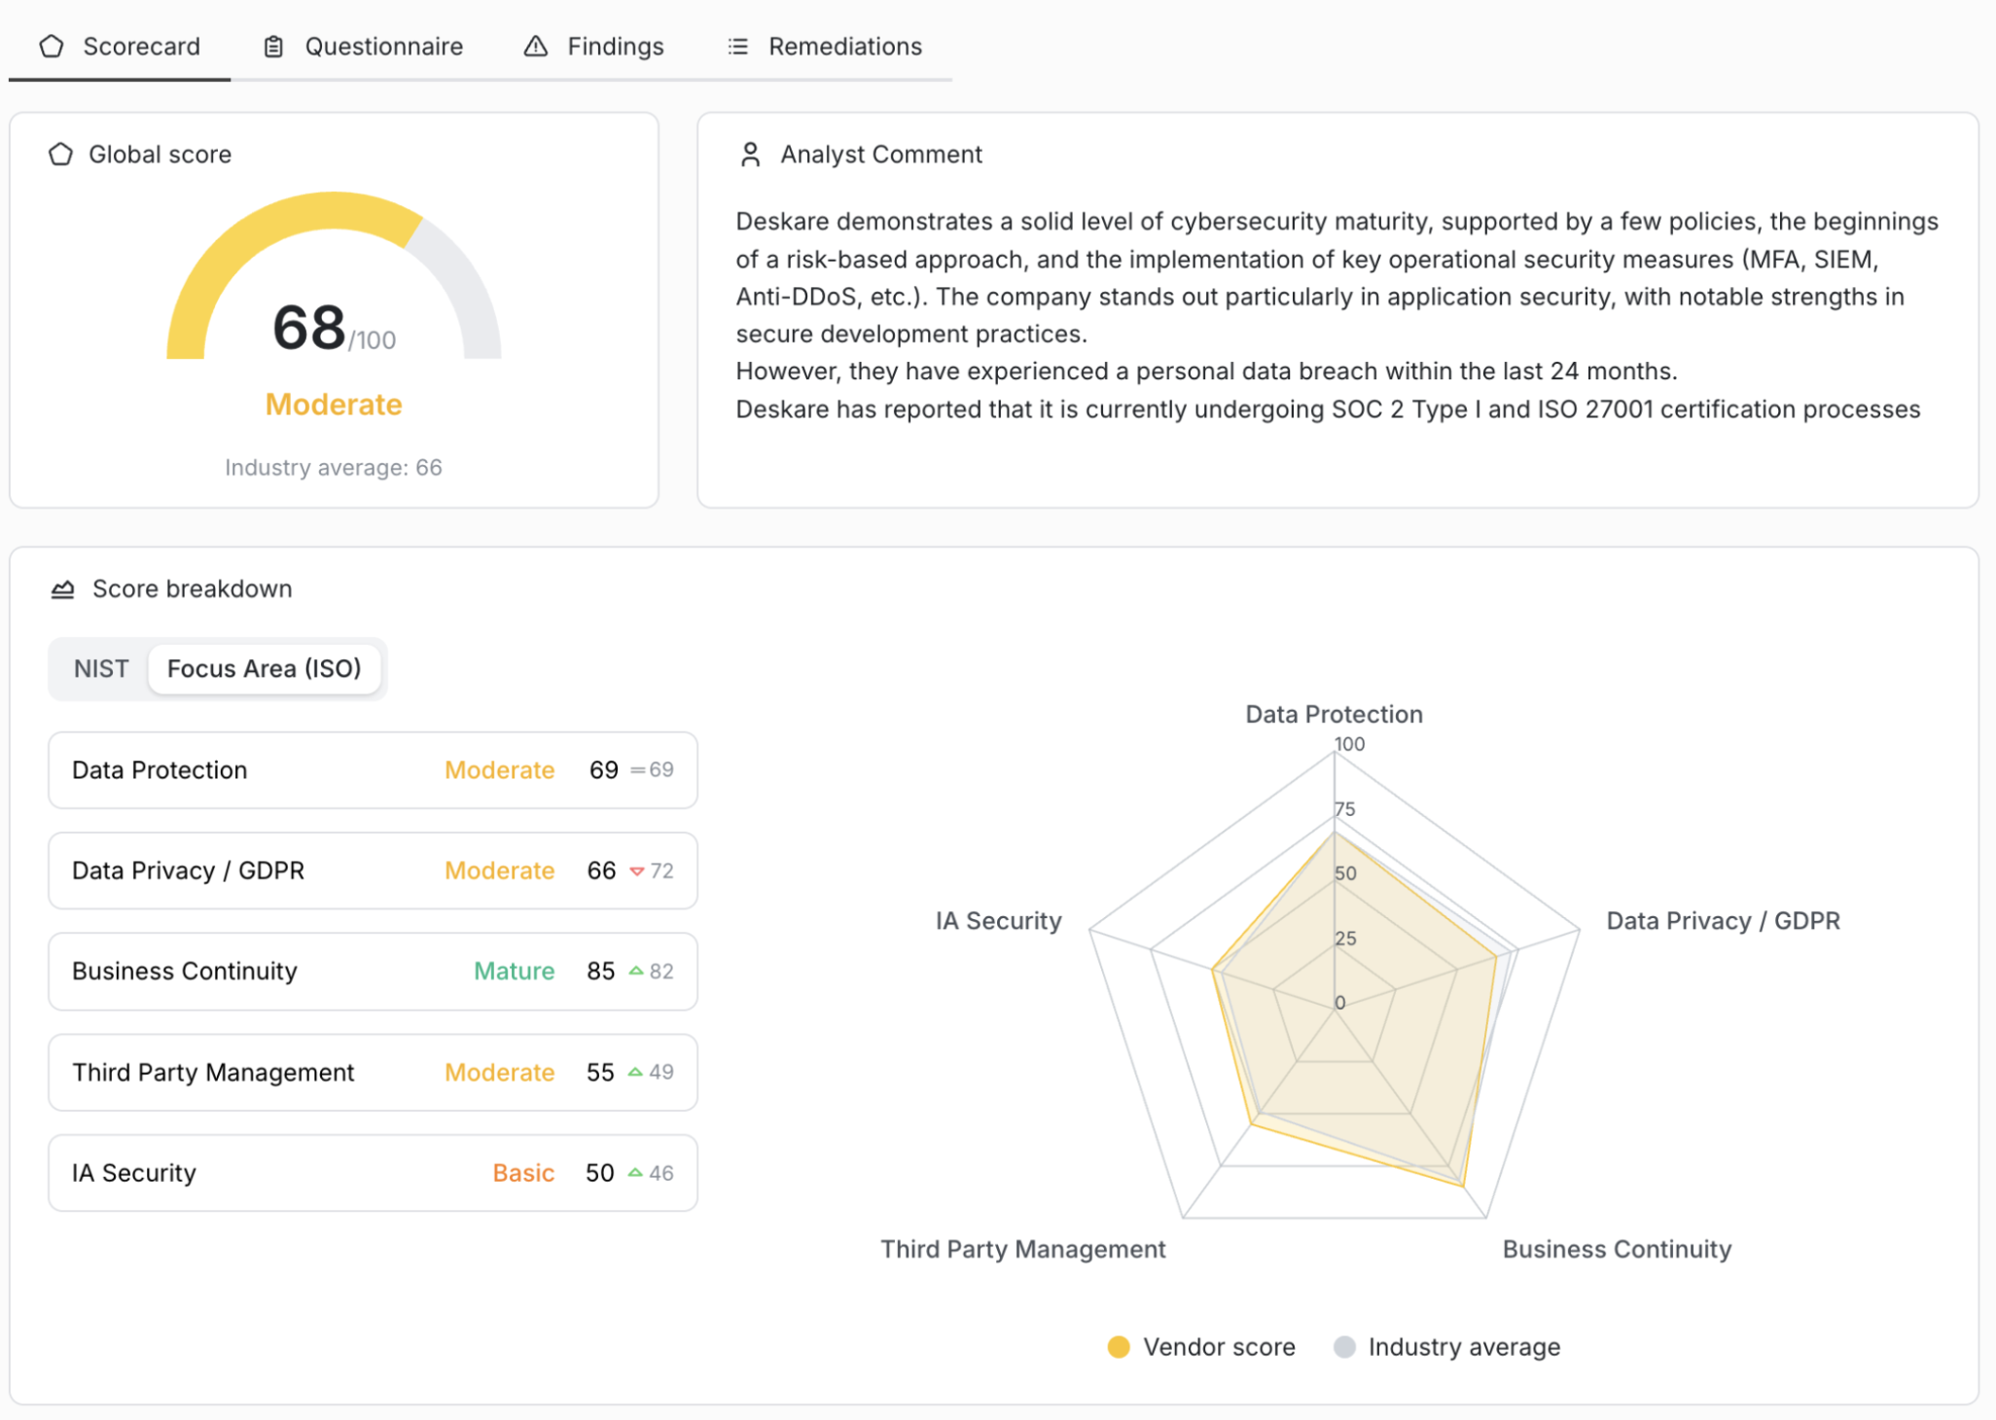Click the Score breakdown chart icon
The height and width of the screenshot is (1420, 1996).
(62, 588)
